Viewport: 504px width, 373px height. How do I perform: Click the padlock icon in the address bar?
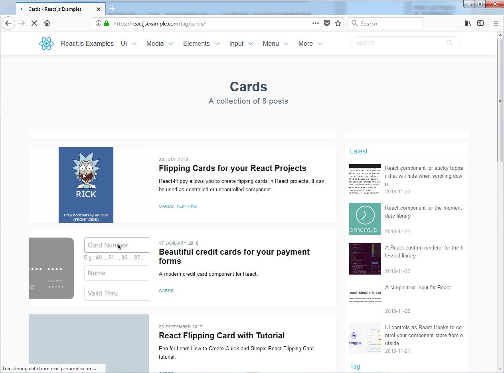[x=106, y=23]
